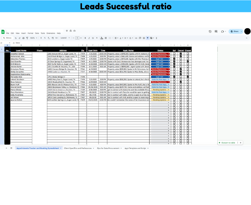The height and width of the screenshot is (205, 251).
Task: Switch to Client Specifics and Preferences tab
Action: 78,148
